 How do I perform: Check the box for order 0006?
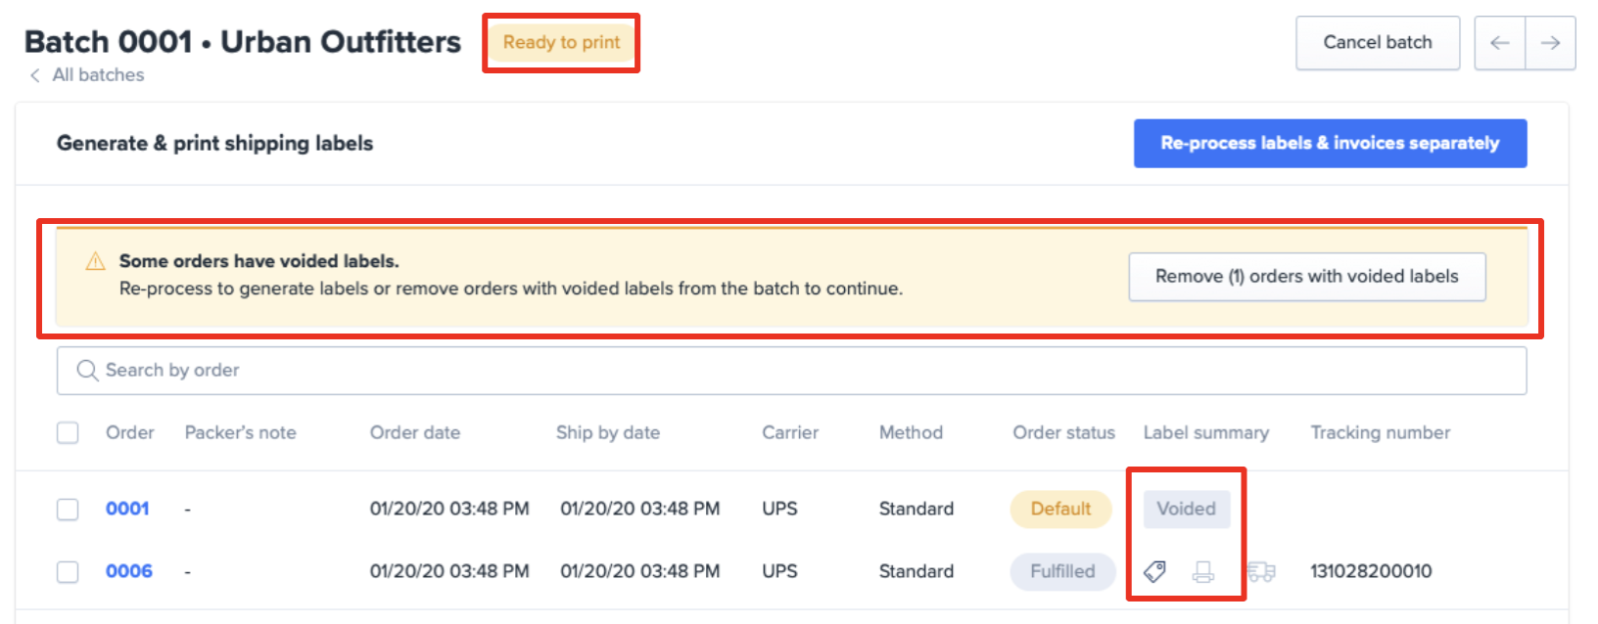pyautogui.click(x=68, y=571)
